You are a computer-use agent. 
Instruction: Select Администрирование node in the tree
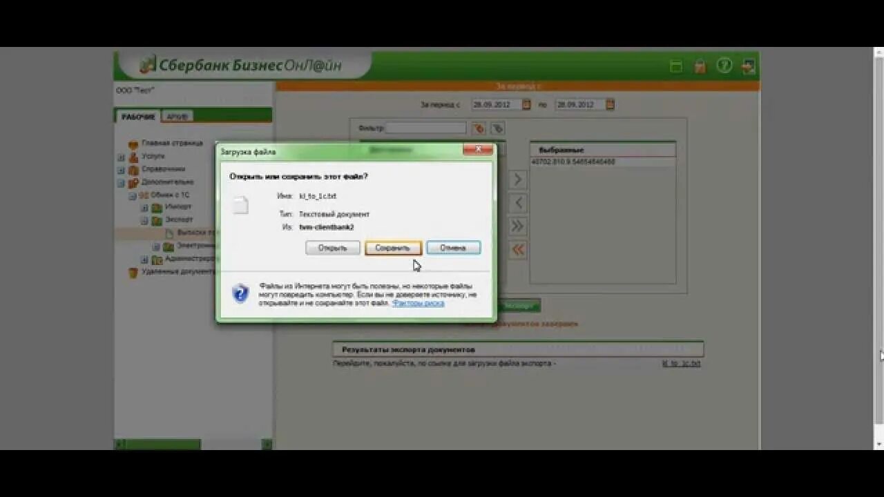click(190, 259)
